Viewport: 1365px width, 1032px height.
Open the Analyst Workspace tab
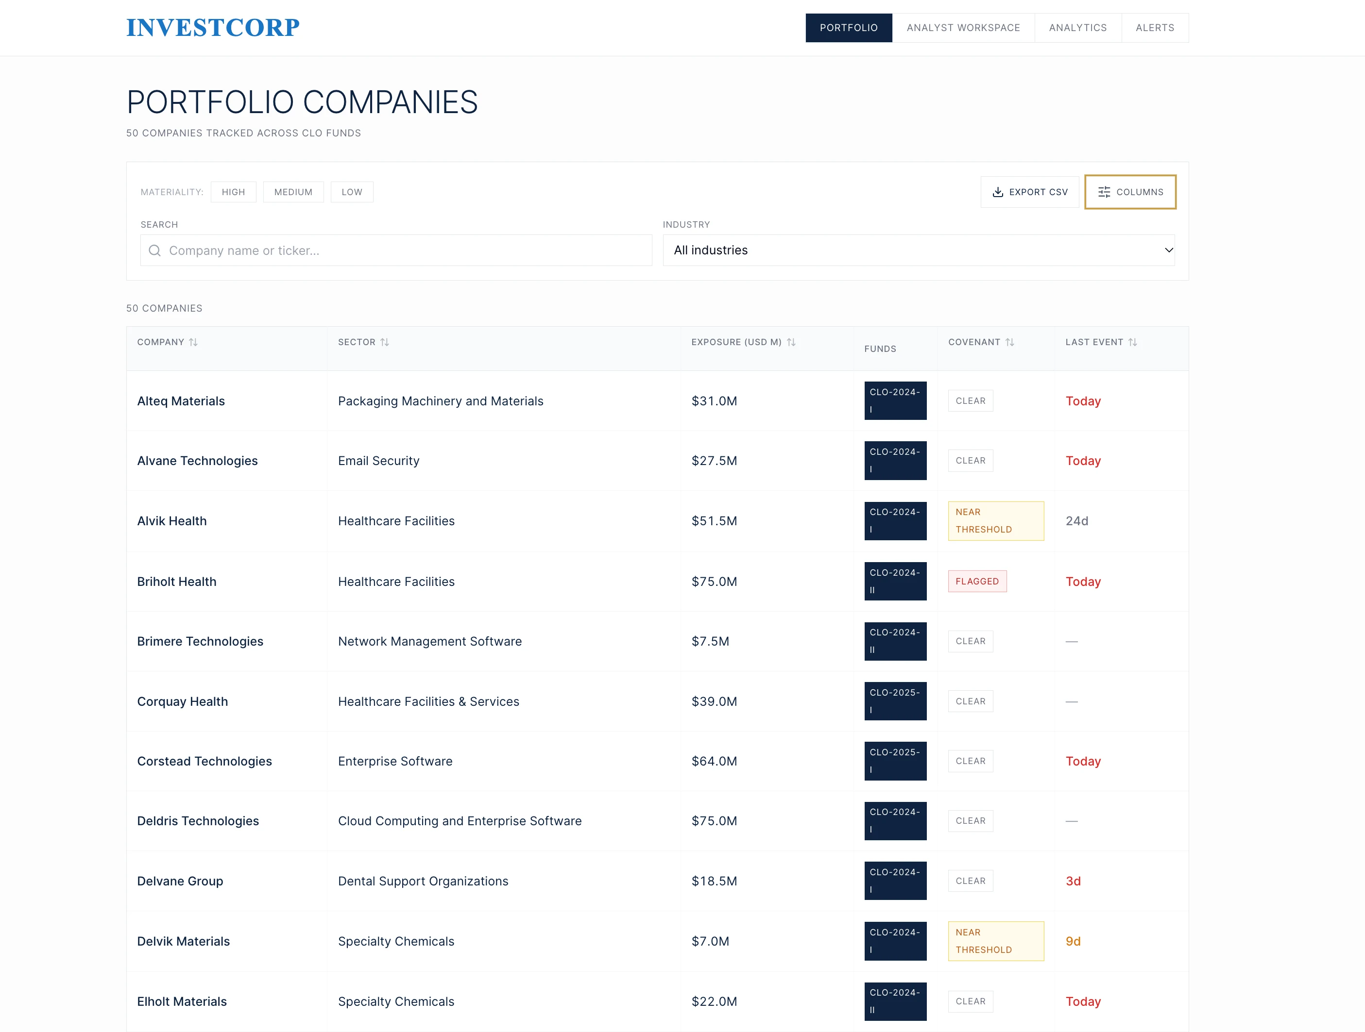coord(963,28)
